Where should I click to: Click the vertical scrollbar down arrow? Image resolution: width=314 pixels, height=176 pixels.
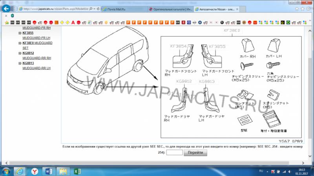coord(310,156)
